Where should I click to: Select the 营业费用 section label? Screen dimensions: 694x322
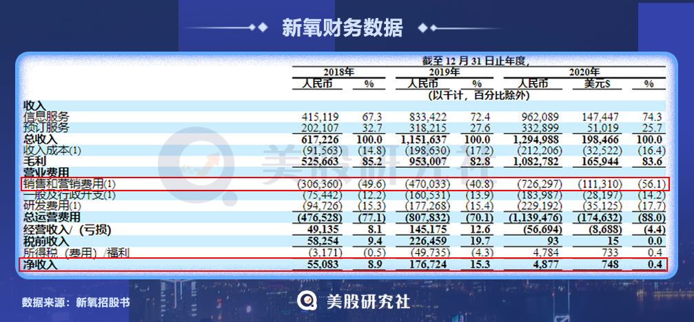pyautogui.click(x=46, y=172)
